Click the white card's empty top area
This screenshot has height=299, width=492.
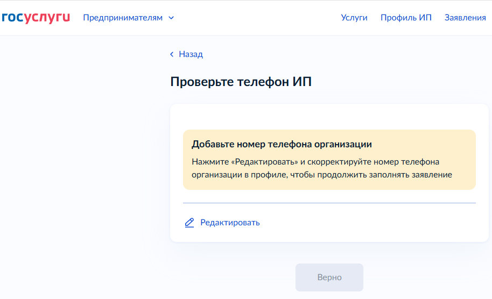point(329,116)
